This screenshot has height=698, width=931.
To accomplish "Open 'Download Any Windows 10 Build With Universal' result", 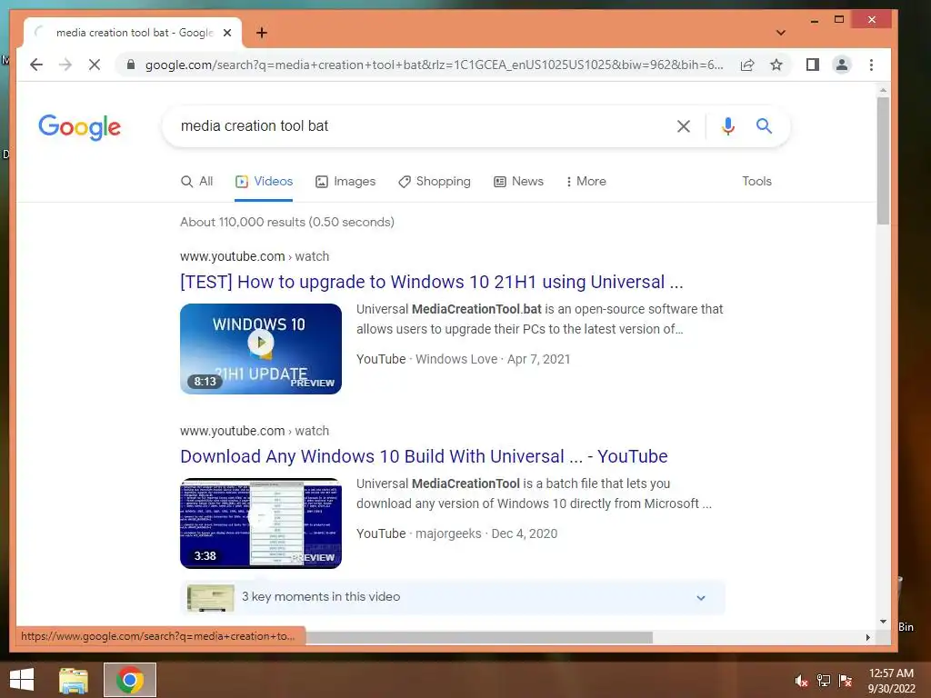I will (x=424, y=456).
